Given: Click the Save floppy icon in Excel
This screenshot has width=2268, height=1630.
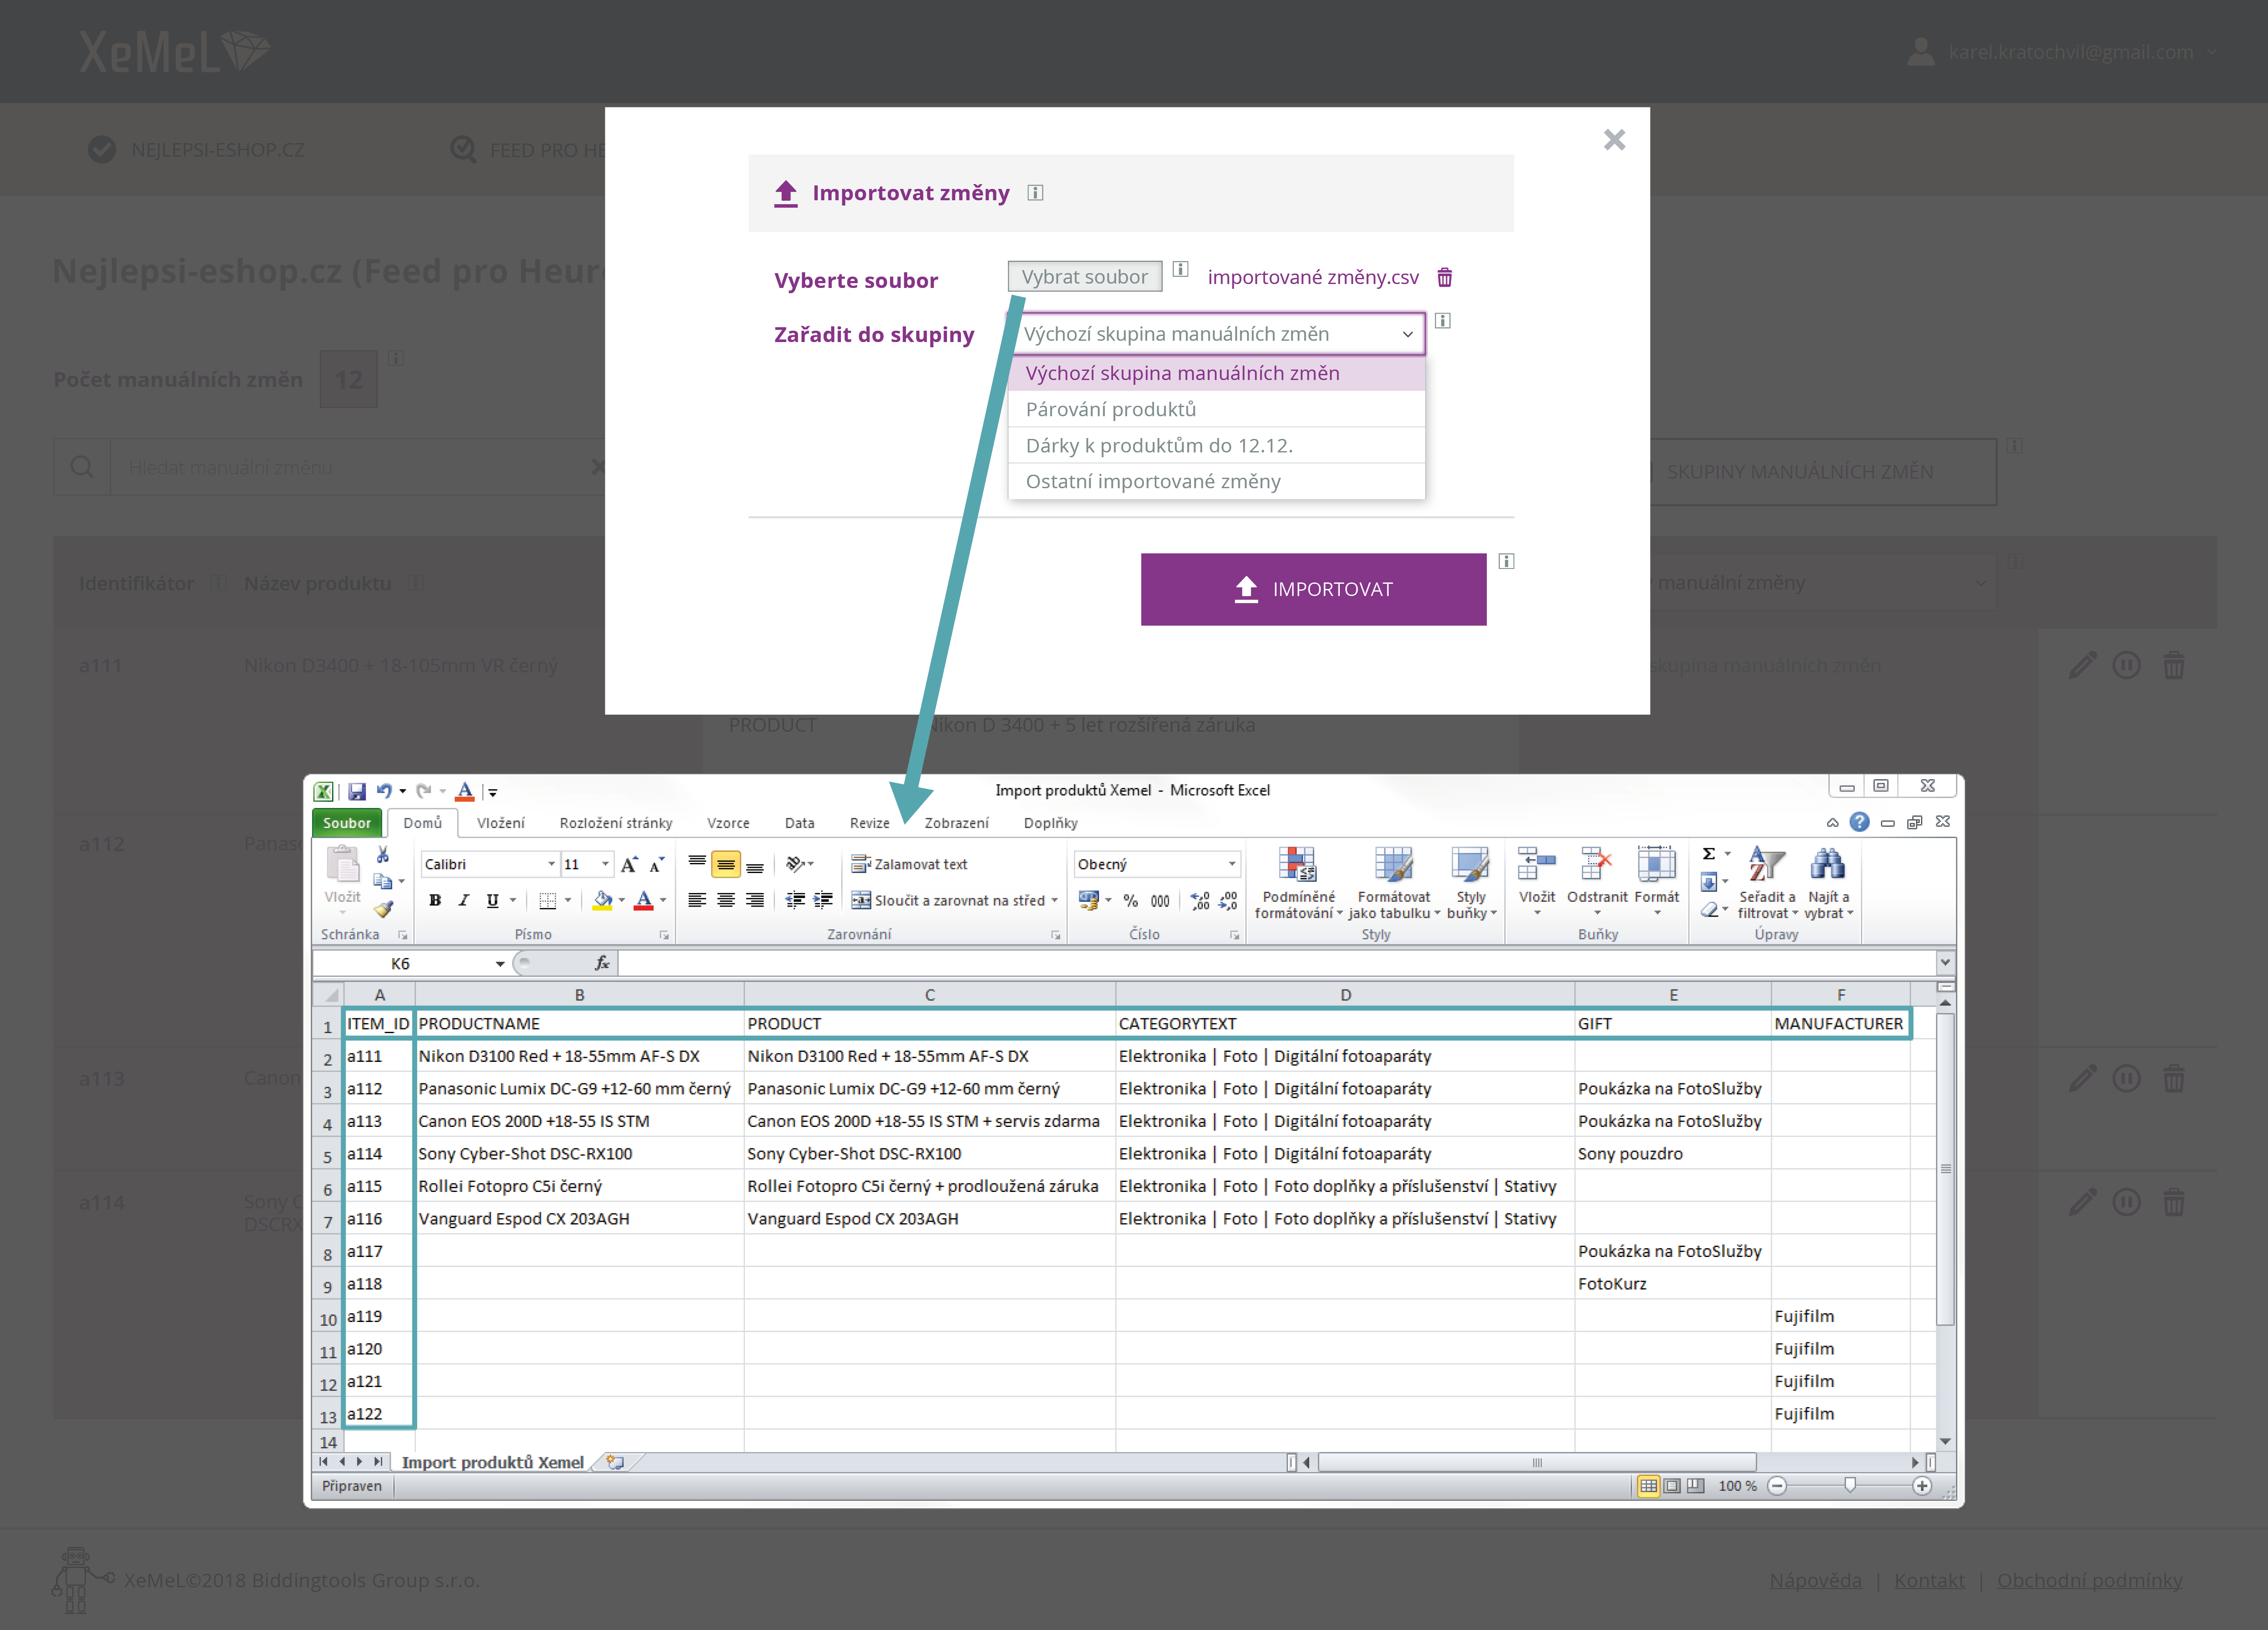Looking at the screenshot, I should coord(357,791).
